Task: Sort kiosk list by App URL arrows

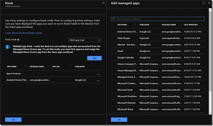Action: tap(70, 66)
